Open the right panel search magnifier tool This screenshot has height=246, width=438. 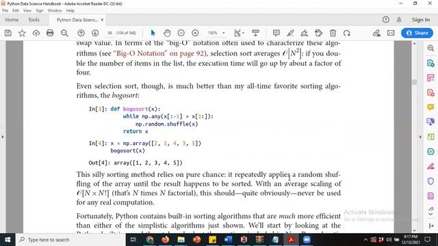(x=430, y=49)
